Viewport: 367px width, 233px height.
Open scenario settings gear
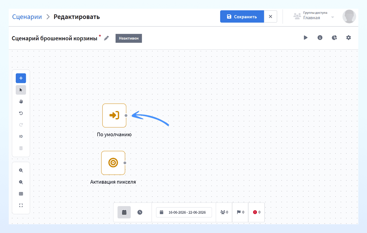click(x=348, y=38)
